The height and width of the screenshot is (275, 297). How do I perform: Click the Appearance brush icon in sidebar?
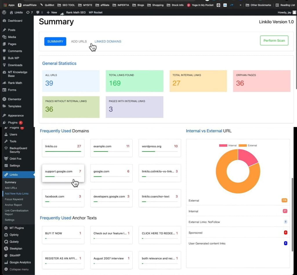click(x=4, y=115)
